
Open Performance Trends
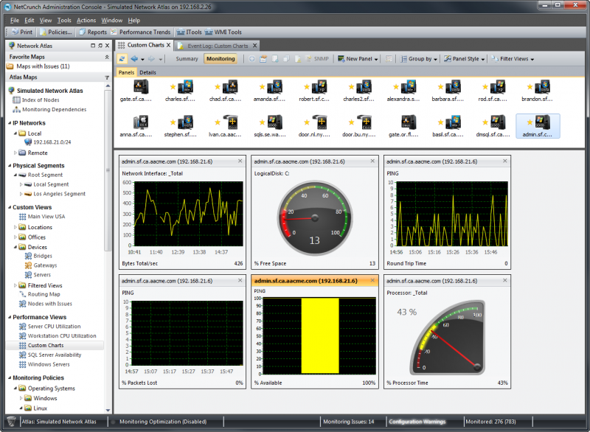point(140,32)
